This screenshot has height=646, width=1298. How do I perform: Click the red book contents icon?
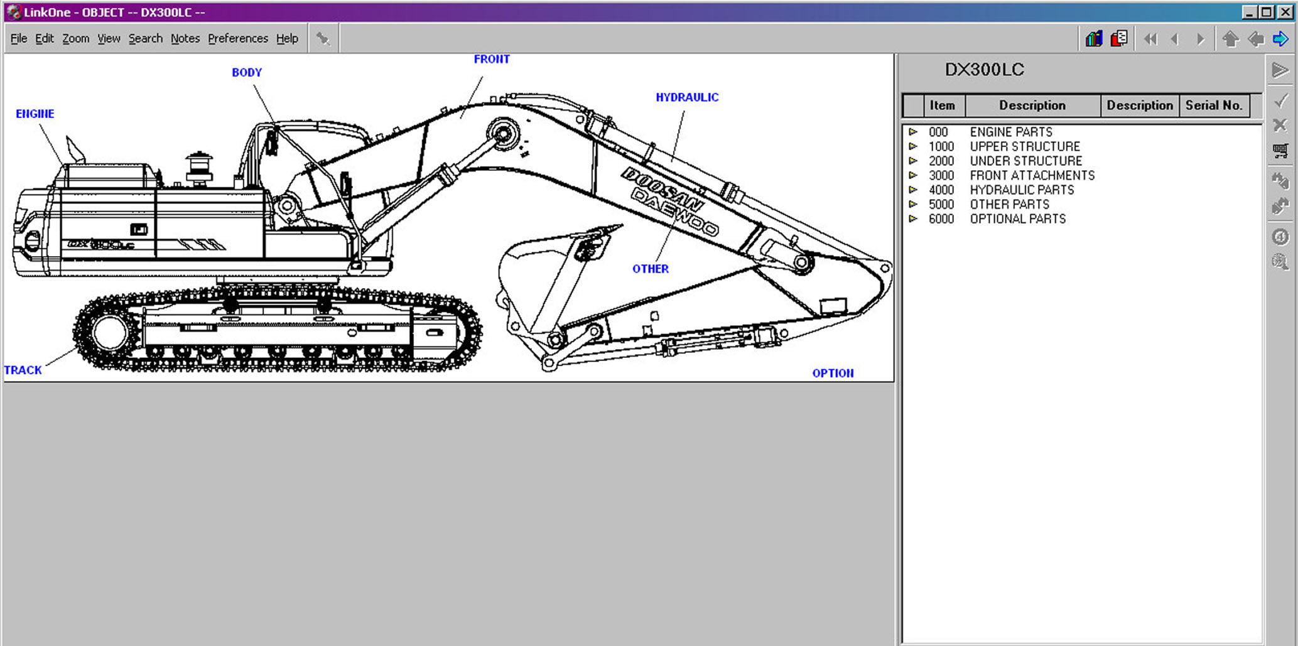[1119, 39]
